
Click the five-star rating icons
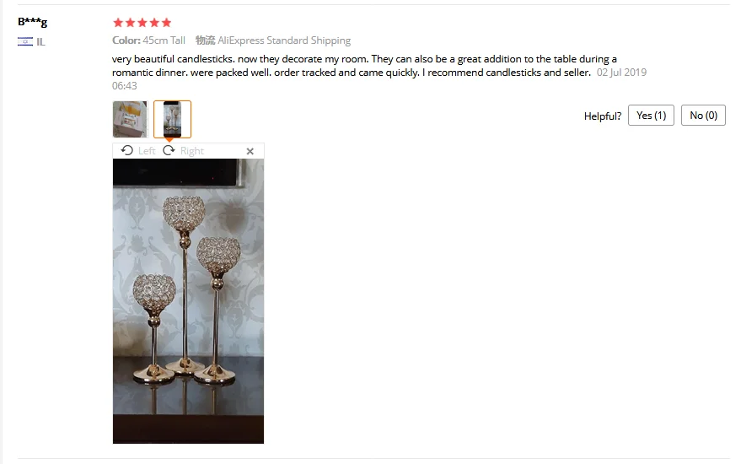(142, 22)
